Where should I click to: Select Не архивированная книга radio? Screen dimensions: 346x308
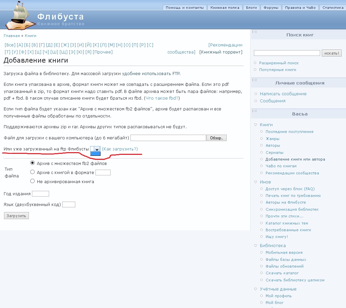tap(32, 181)
